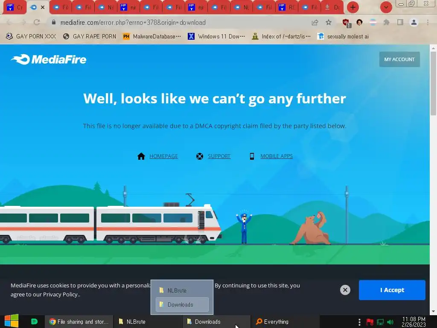
Task: Open the Chrome three-dot menu
Action: [x=428, y=22]
